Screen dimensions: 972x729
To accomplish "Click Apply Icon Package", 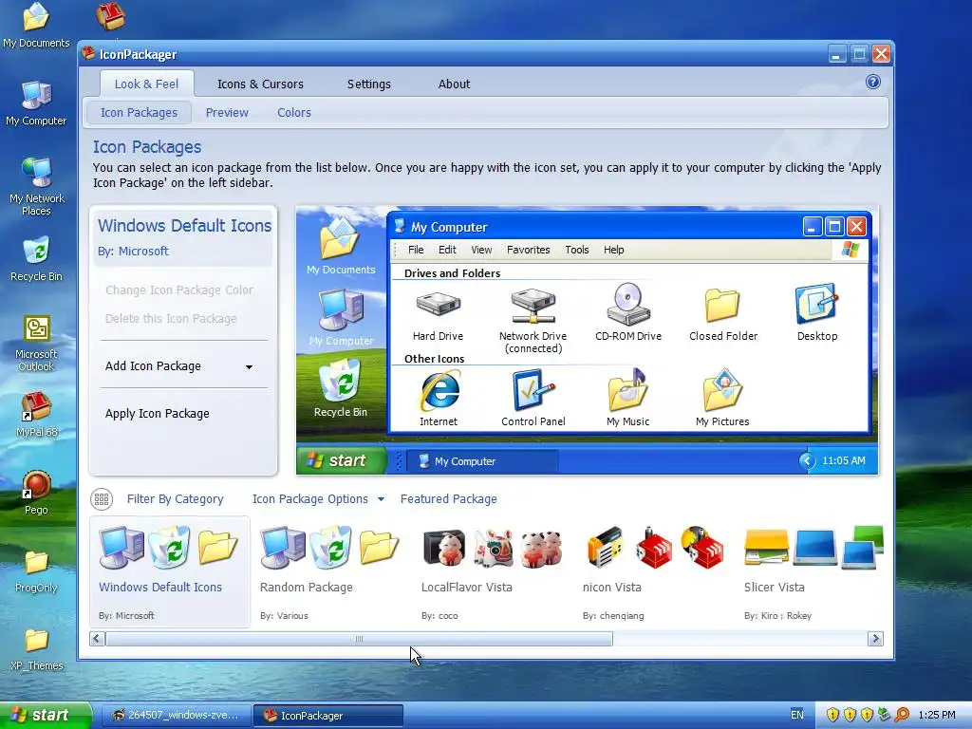I will pyautogui.click(x=158, y=414).
